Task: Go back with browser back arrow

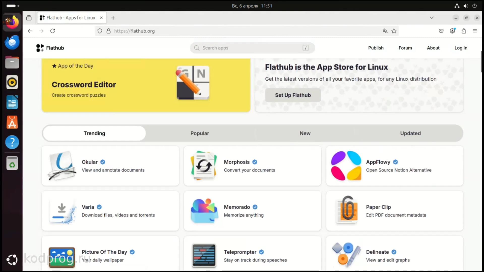Action: [30, 31]
